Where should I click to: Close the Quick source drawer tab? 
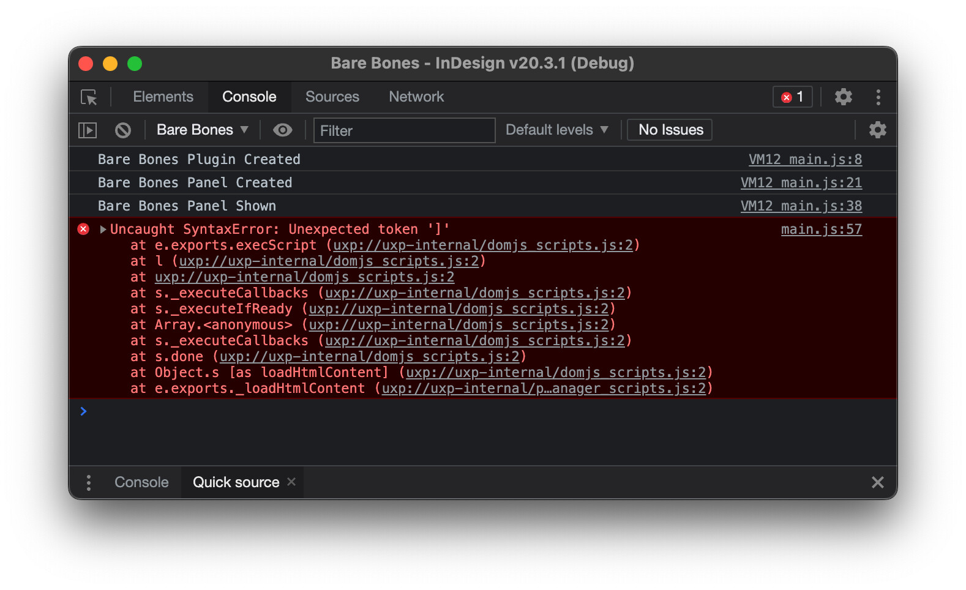tap(291, 482)
